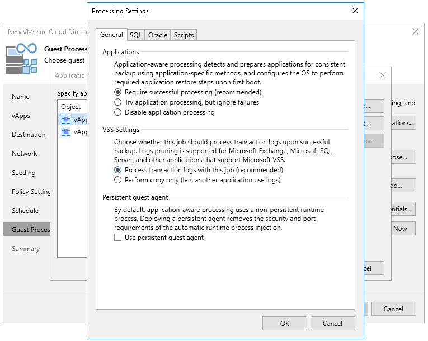
Task: Select the Scripts tab
Action: pos(184,35)
